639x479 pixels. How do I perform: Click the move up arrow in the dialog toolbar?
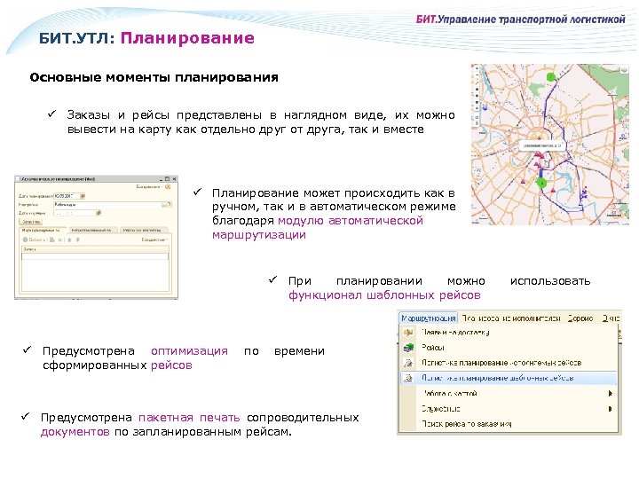69,239
